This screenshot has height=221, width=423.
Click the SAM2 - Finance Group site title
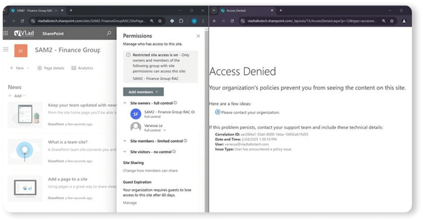coord(67,50)
